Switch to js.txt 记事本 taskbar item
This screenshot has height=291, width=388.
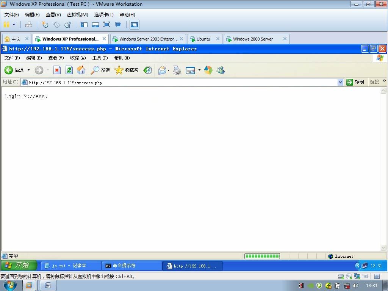[x=70, y=266]
